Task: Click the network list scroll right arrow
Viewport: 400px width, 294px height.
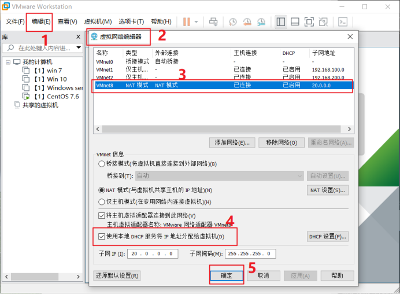Action: [350, 129]
